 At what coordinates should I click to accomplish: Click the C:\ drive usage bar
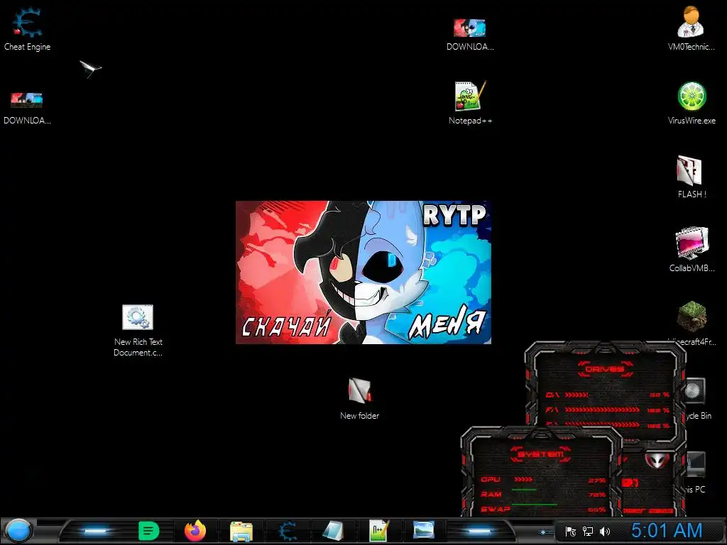(576, 395)
